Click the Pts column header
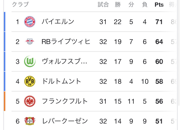This screenshot has width=181, height=130. coord(159,5)
